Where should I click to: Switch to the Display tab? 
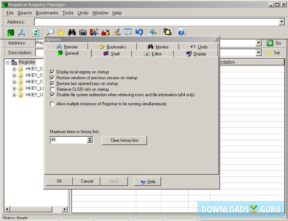tap(196, 54)
